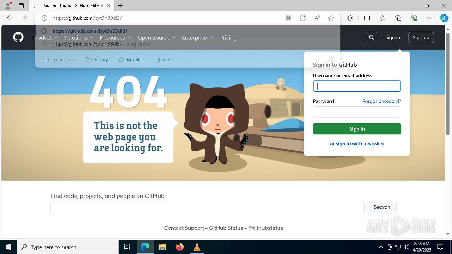452x254 pixels.
Task: Open the apps grid icon in address bar
Action: click(289, 18)
